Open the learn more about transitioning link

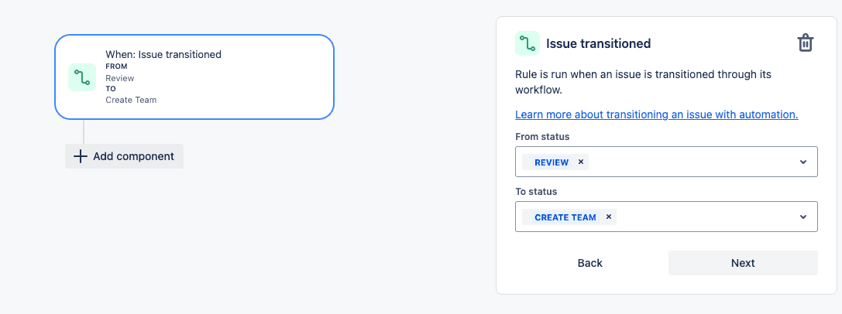point(656,114)
